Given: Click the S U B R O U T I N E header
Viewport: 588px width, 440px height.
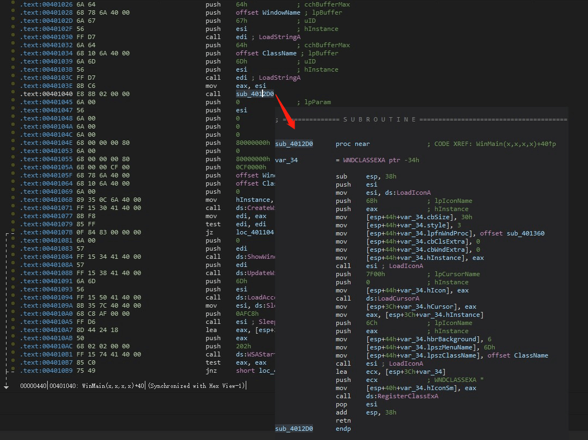Looking at the screenshot, I should pos(380,119).
